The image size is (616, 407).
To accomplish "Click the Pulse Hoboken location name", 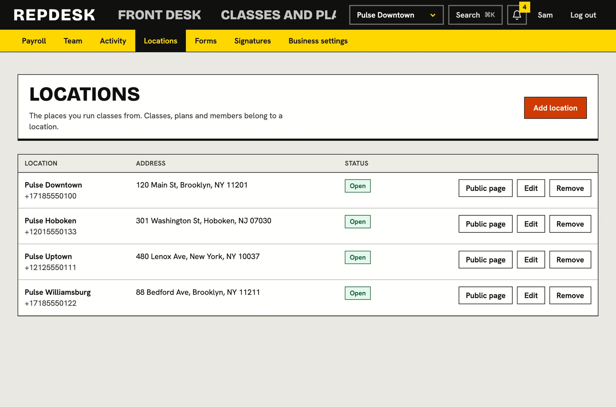I will coord(51,221).
